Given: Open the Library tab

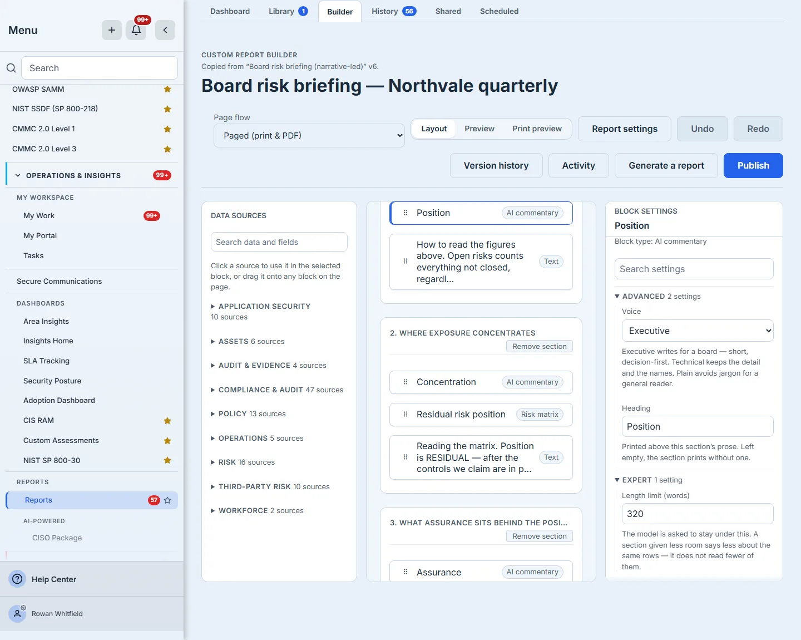Looking at the screenshot, I should 288,11.
